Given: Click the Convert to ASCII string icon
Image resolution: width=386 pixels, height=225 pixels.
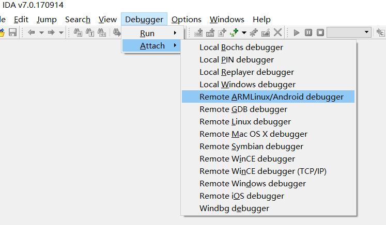Looking at the screenshot, I should click(x=222, y=33).
